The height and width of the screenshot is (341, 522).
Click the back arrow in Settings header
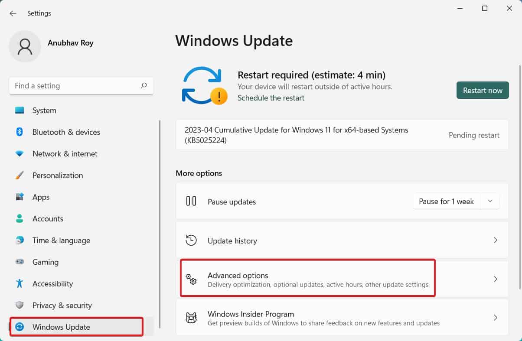point(13,13)
